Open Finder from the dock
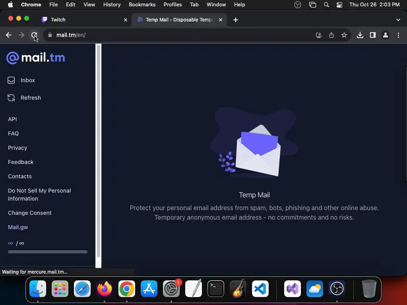 [38, 289]
